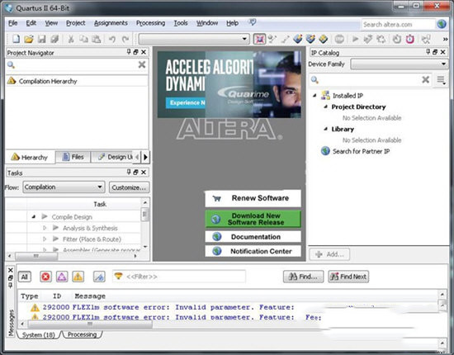Click the Start Compilation play icon
Image resolution: width=454 pixels, height=355 pixels.
pyautogui.click(x=355, y=39)
